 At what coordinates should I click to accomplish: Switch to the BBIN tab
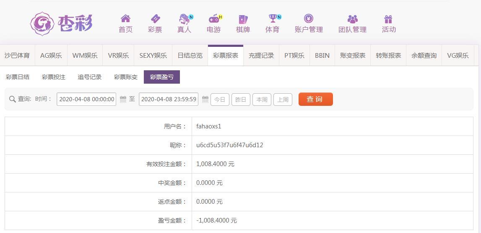click(322, 55)
